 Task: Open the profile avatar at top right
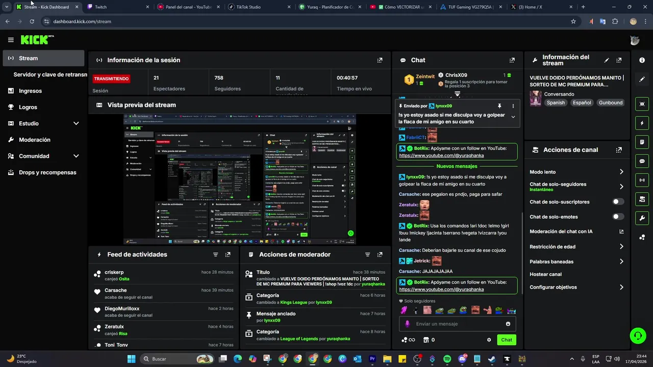[635, 40]
